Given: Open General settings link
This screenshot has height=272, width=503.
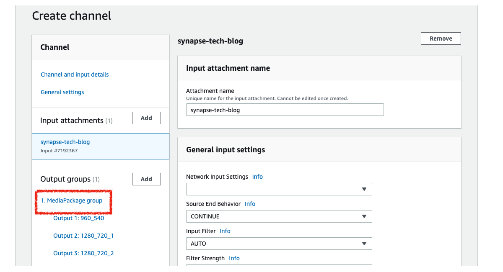Looking at the screenshot, I should pos(62,92).
